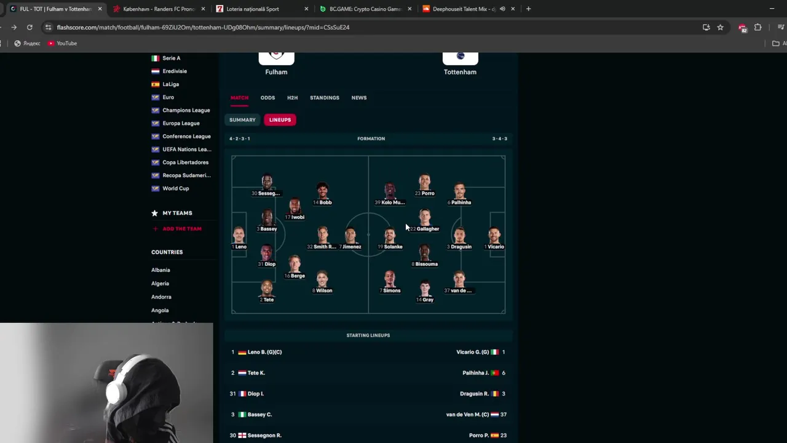Click Iwobi's player portrait on the pitch
Screen dimensions: 787x443
(295, 206)
